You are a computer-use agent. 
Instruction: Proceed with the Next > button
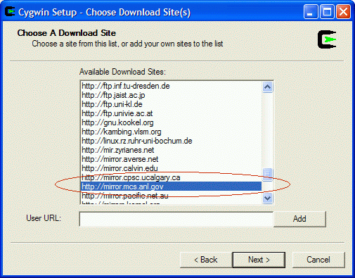point(259,260)
